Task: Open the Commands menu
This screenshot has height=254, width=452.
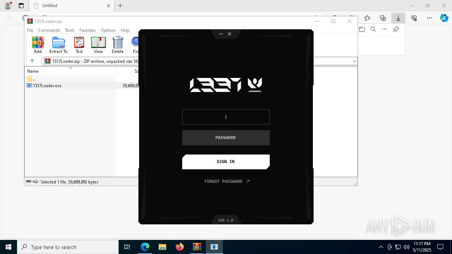Action: pos(49,30)
